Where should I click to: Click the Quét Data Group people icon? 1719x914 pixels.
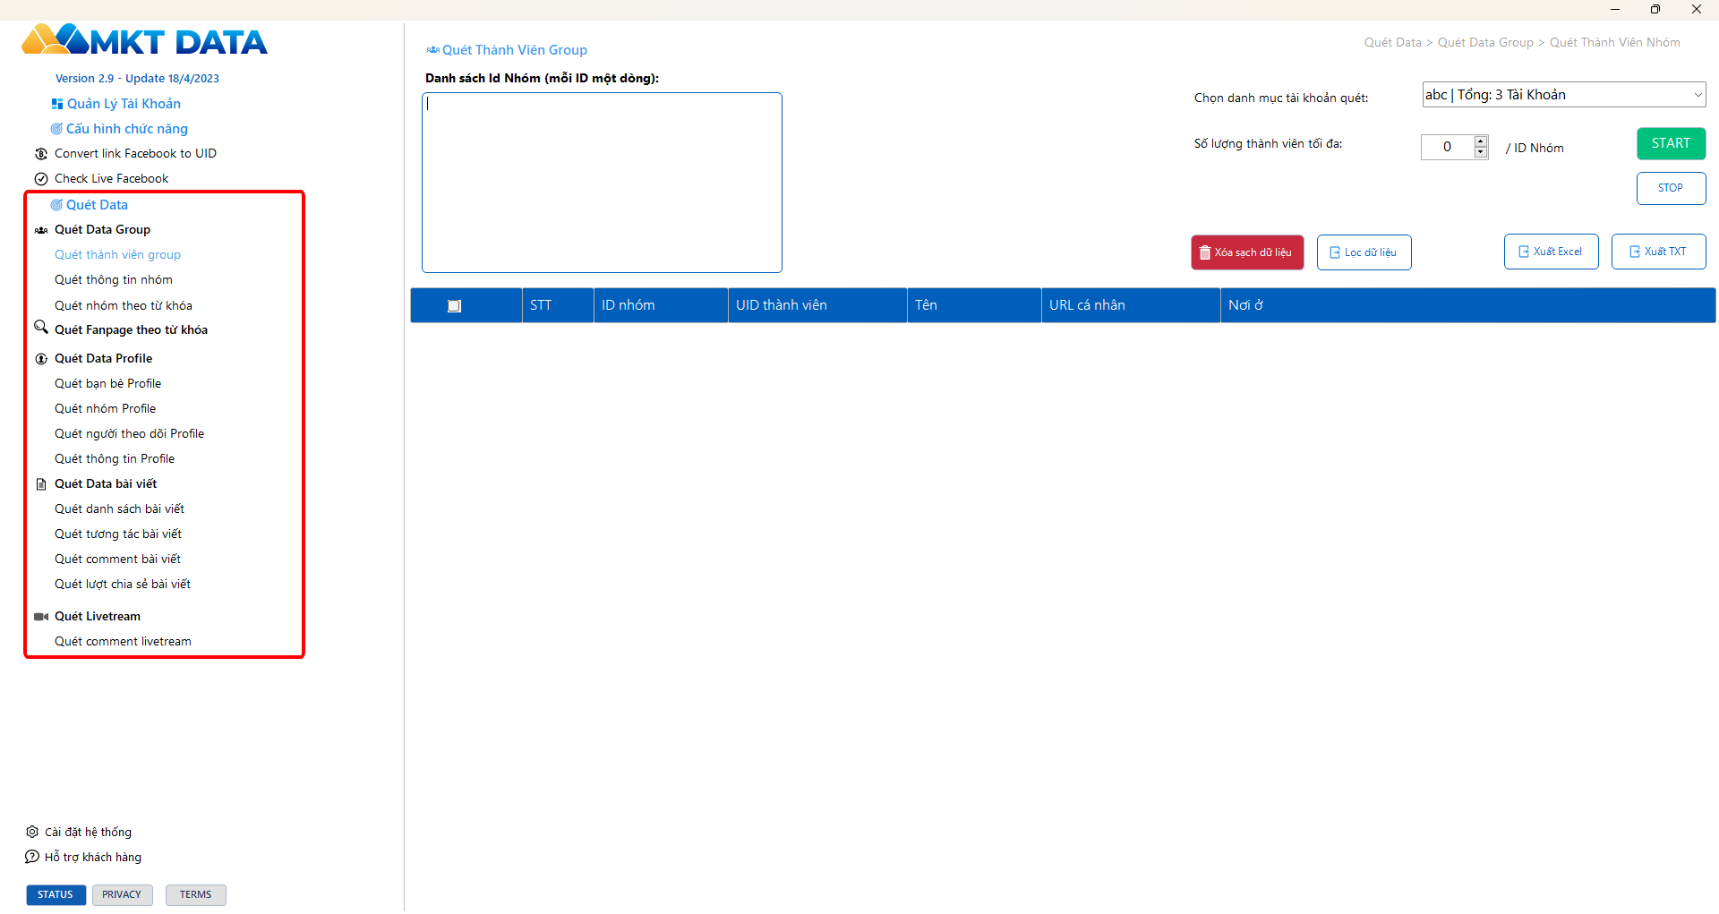[41, 230]
